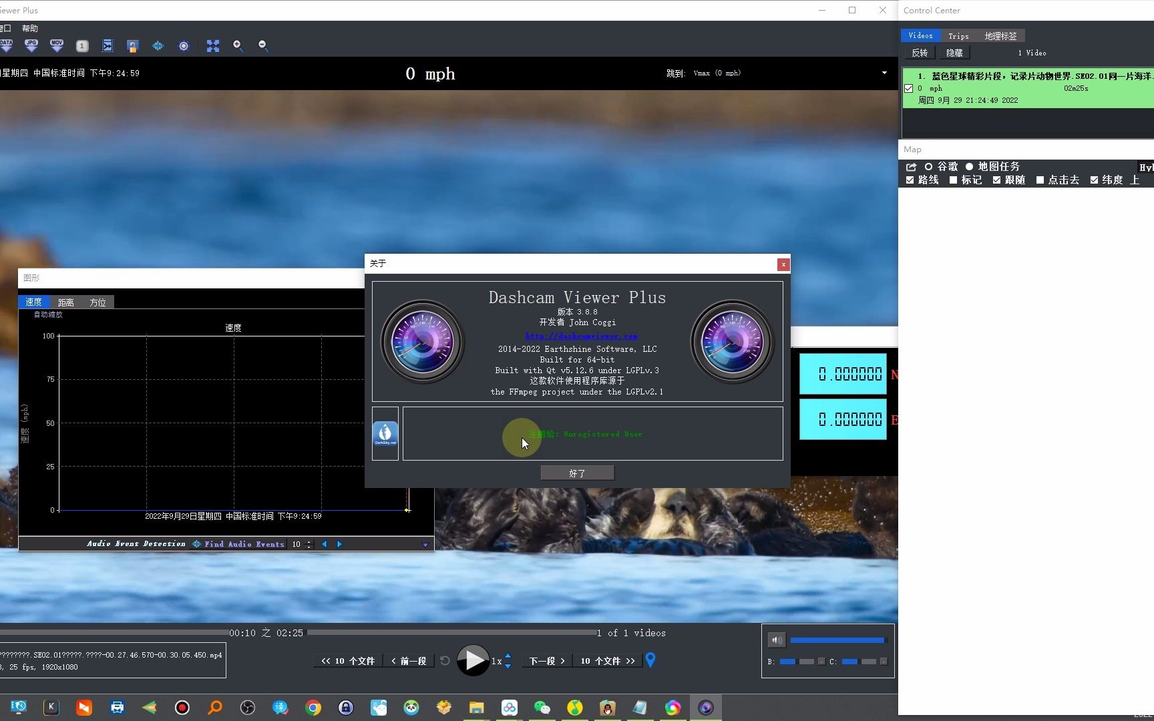This screenshot has width=1154, height=721.
Task: Open the 帮助 menu
Action: (30, 28)
